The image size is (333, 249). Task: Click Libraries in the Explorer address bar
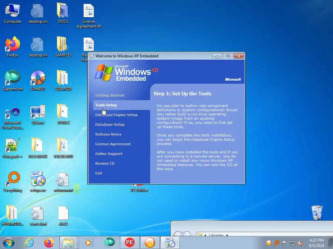pos(216,235)
